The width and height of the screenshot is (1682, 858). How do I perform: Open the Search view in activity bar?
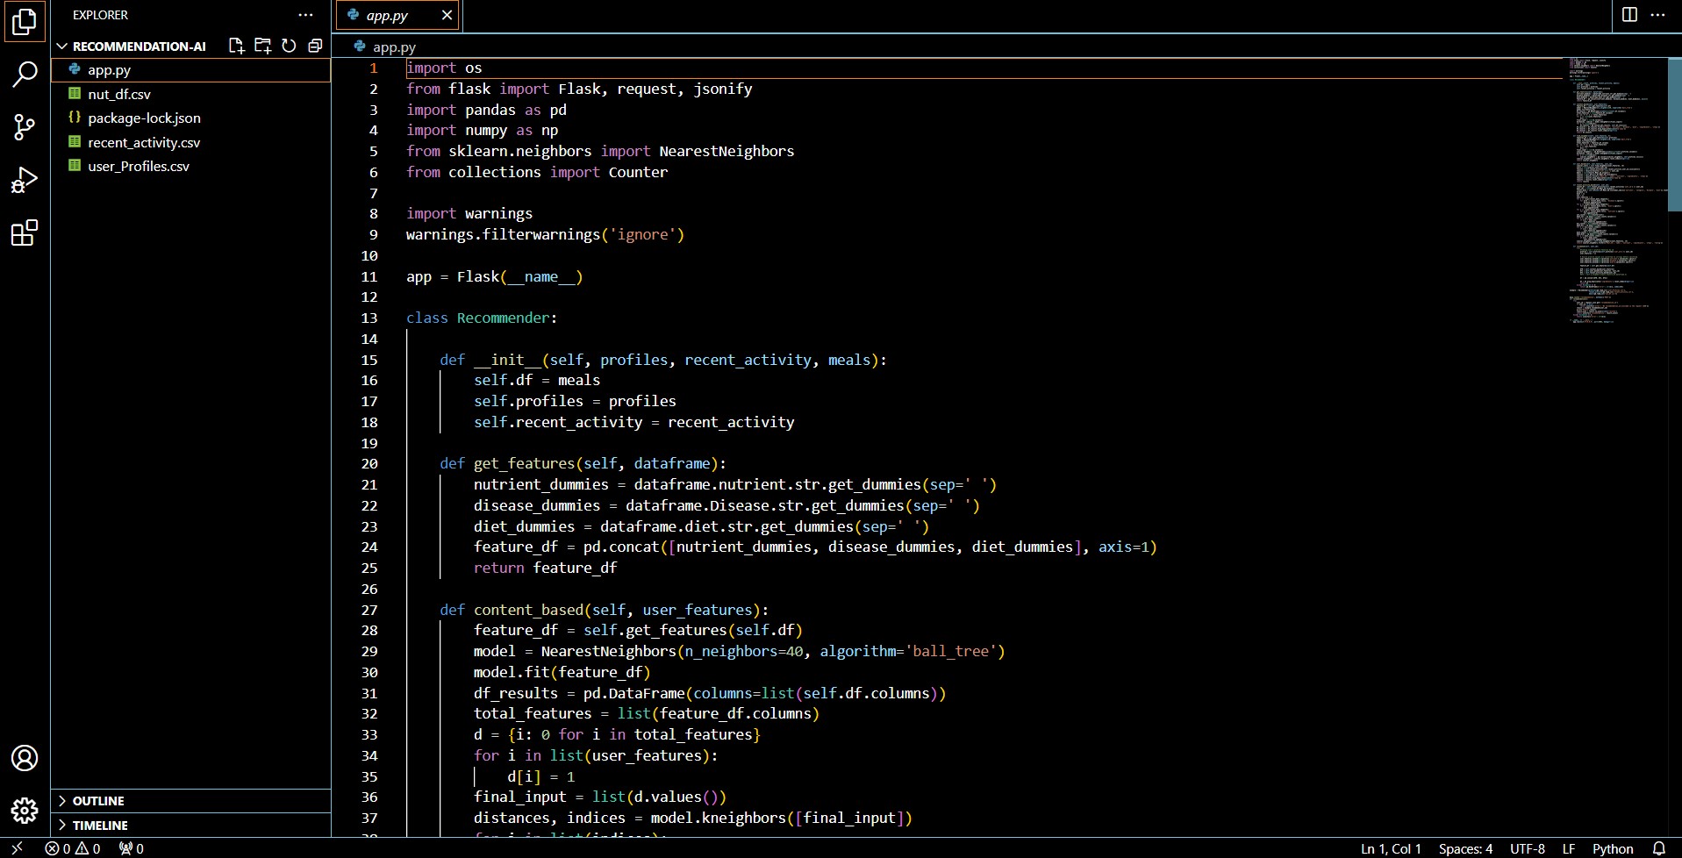point(25,75)
